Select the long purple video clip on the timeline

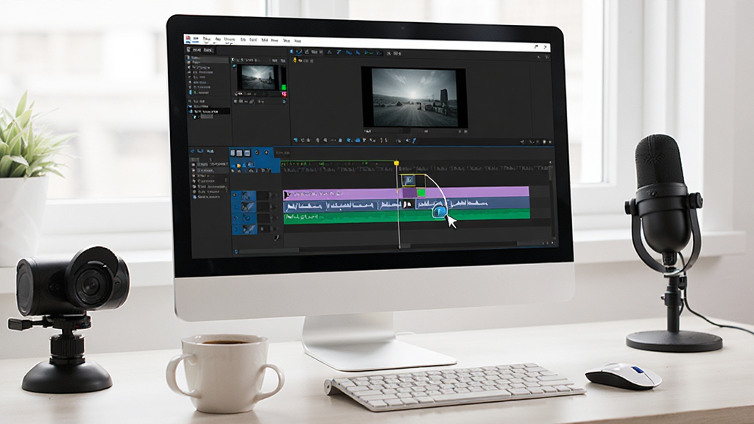(406, 192)
